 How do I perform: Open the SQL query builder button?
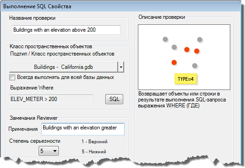[x=114, y=99]
